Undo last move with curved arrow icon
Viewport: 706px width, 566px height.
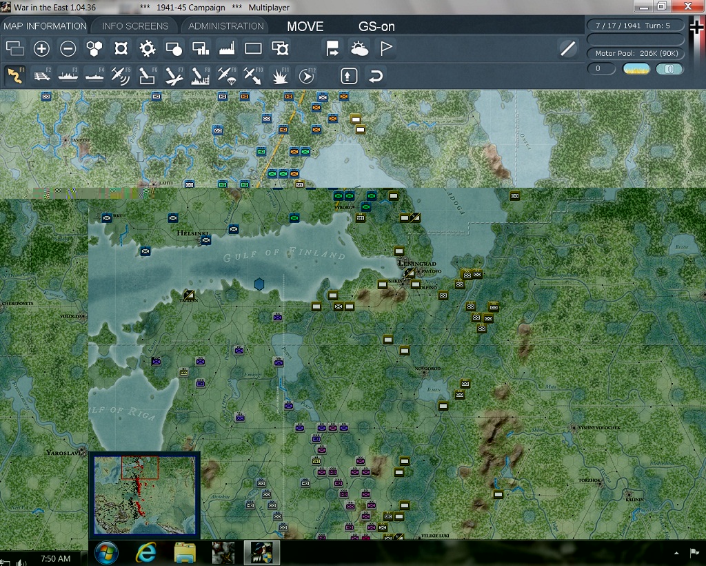coord(376,76)
